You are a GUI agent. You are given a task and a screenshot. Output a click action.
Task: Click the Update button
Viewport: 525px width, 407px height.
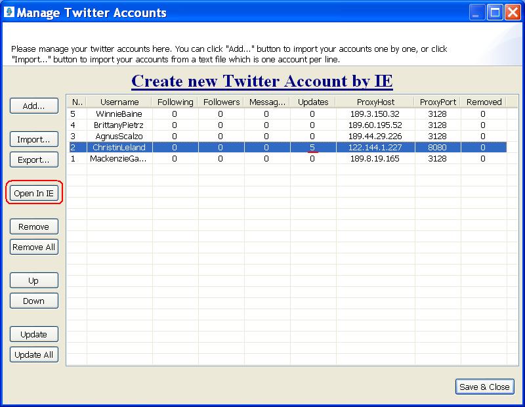[x=34, y=334]
